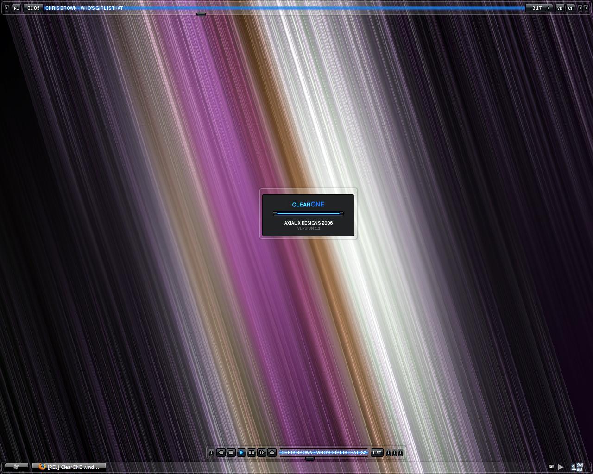Stop playback using the stop button

click(x=231, y=453)
